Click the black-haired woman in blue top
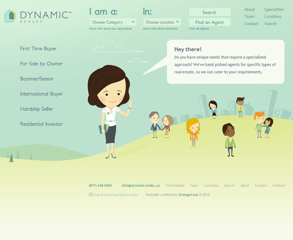The image size is (293, 240). (x=213, y=109)
